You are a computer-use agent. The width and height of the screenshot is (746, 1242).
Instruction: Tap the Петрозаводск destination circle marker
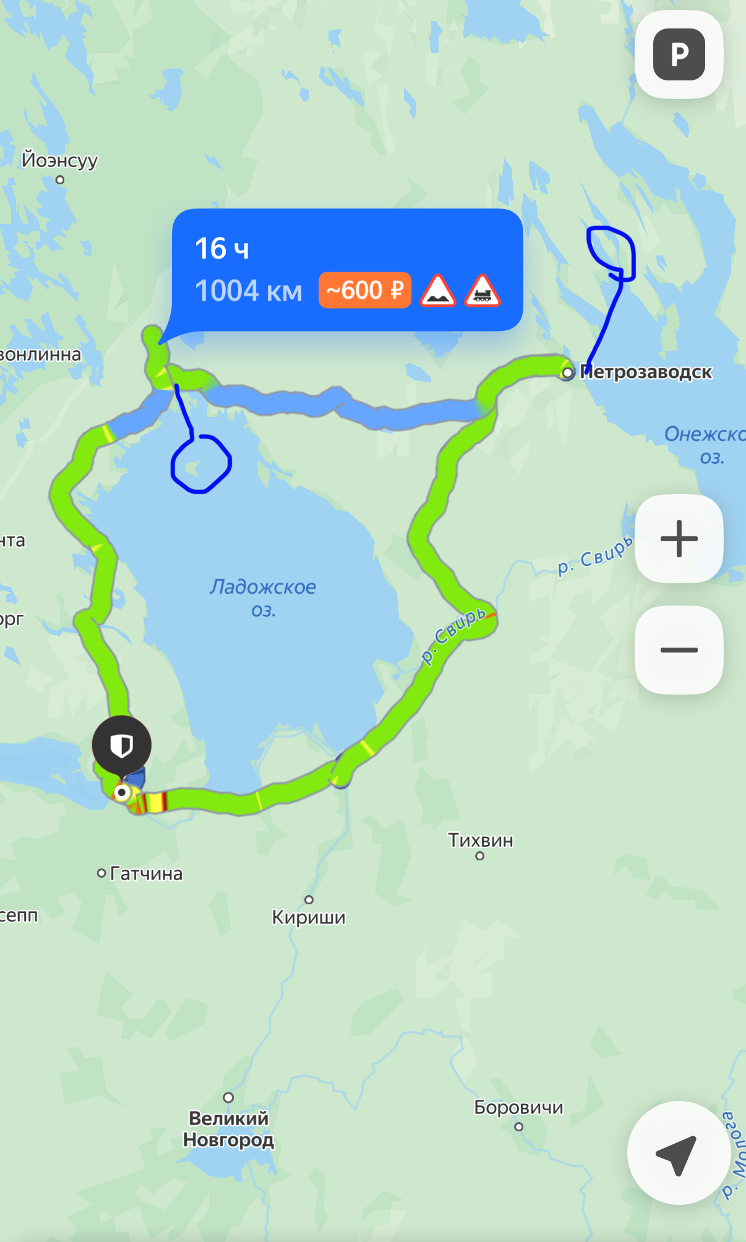tap(567, 372)
